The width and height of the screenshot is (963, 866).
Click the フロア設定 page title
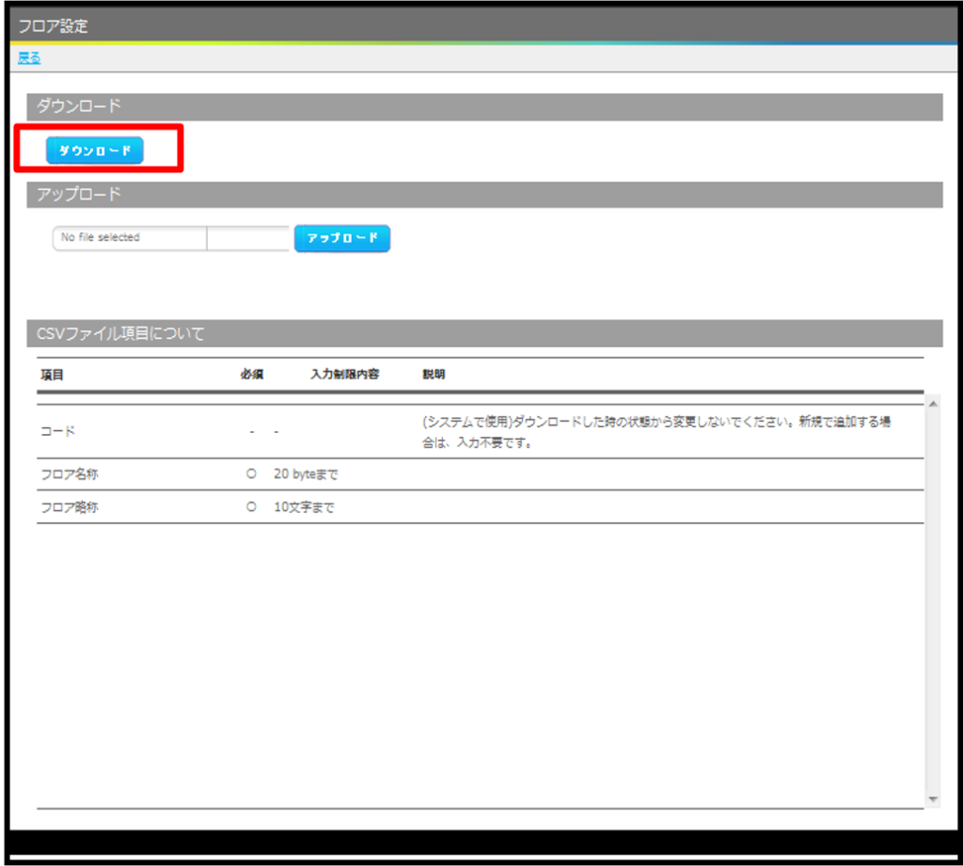coord(53,25)
